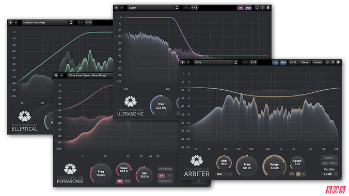Click the Tokyo Dawn Labs logo in Ultrasonic

click(x=131, y=101)
